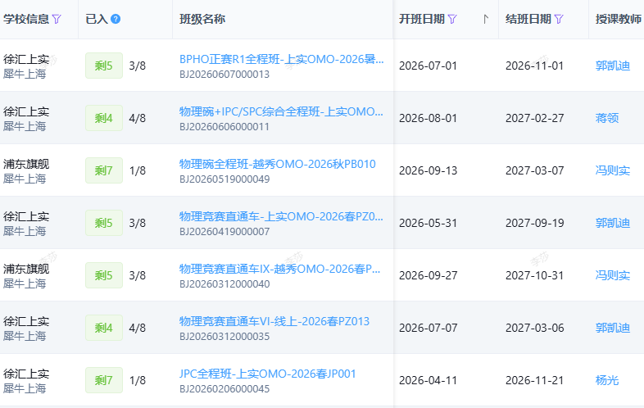
Task: Open class 物理竞赛直通车IX-越秀OMO-2026春P link
Action: coord(279,269)
